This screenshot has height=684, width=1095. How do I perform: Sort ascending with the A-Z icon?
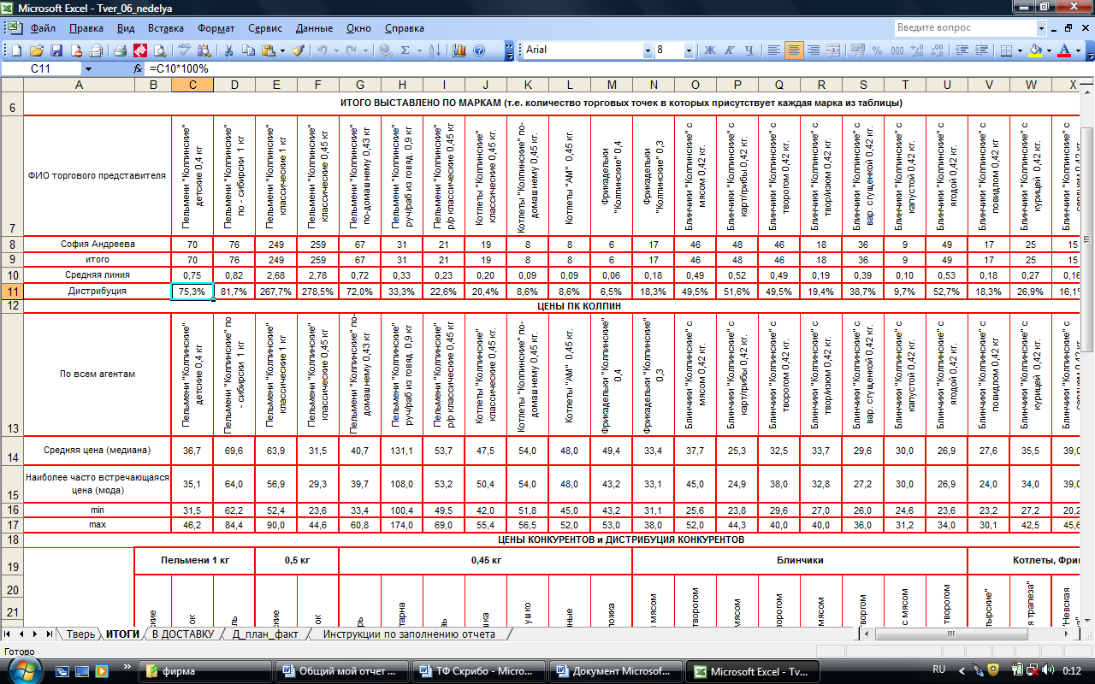pyautogui.click(x=435, y=50)
